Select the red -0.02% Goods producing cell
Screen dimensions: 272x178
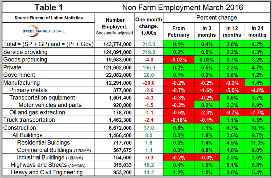pos(178,60)
